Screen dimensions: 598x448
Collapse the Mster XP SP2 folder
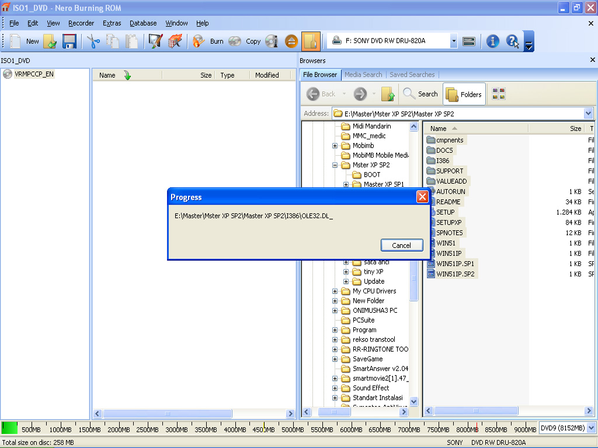pyautogui.click(x=335, y=165)
